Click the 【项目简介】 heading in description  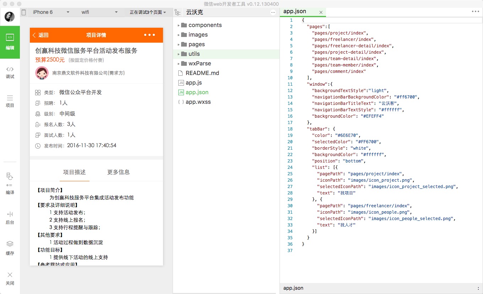pyautogui.click(x=50, y=190)
